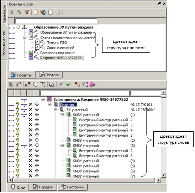
Task: Click the search-with-red-square toolbar icon
Action: coord(77,85)
